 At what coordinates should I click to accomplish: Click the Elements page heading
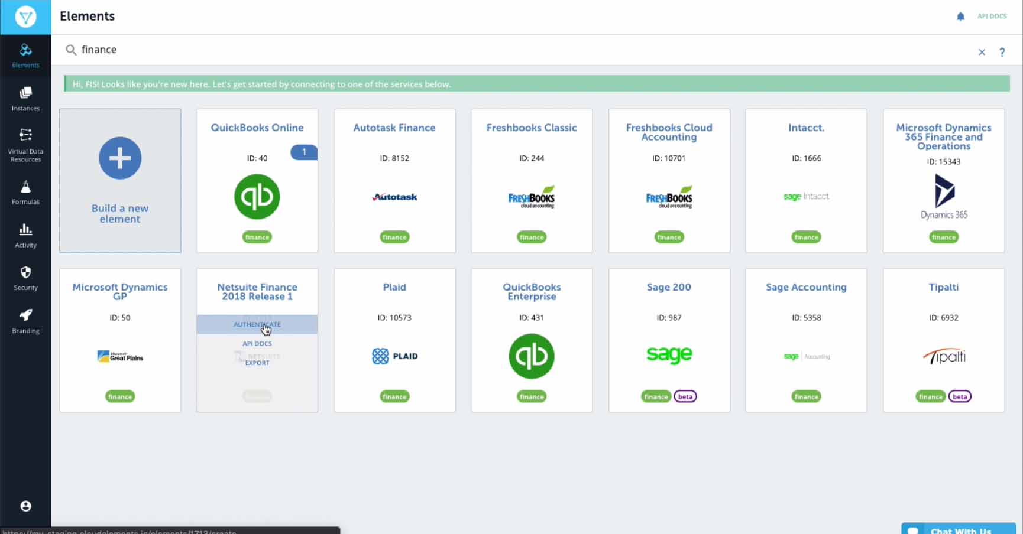point(87,17)
